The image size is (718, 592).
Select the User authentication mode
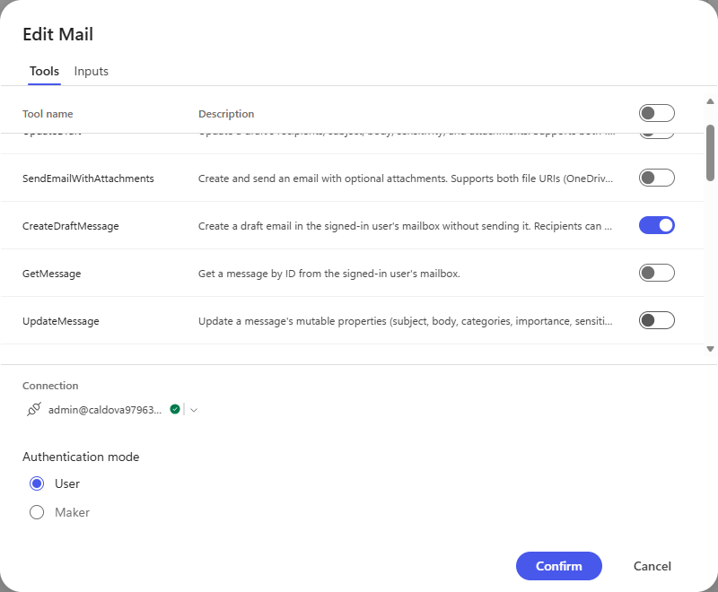tap(37, 483)
